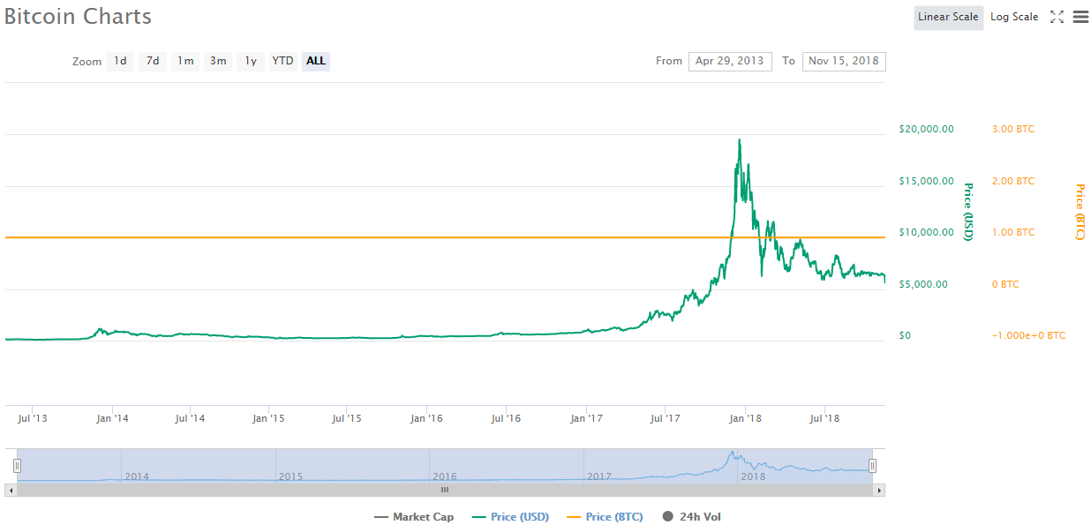Switch to Log Scale
Image resolution: width=1091 pixels, height=525 pixels.
point(1014,17)
